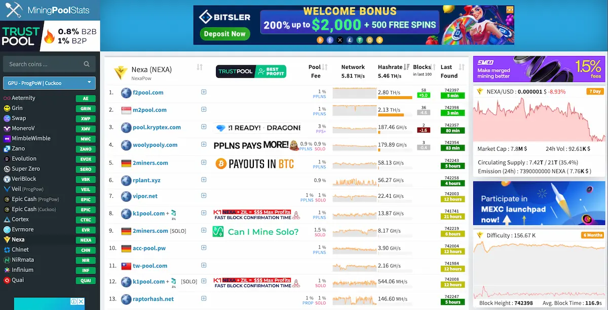Expand the tw-pool.com row
Screen dimensions: 608x310
[x=204, y=264]
